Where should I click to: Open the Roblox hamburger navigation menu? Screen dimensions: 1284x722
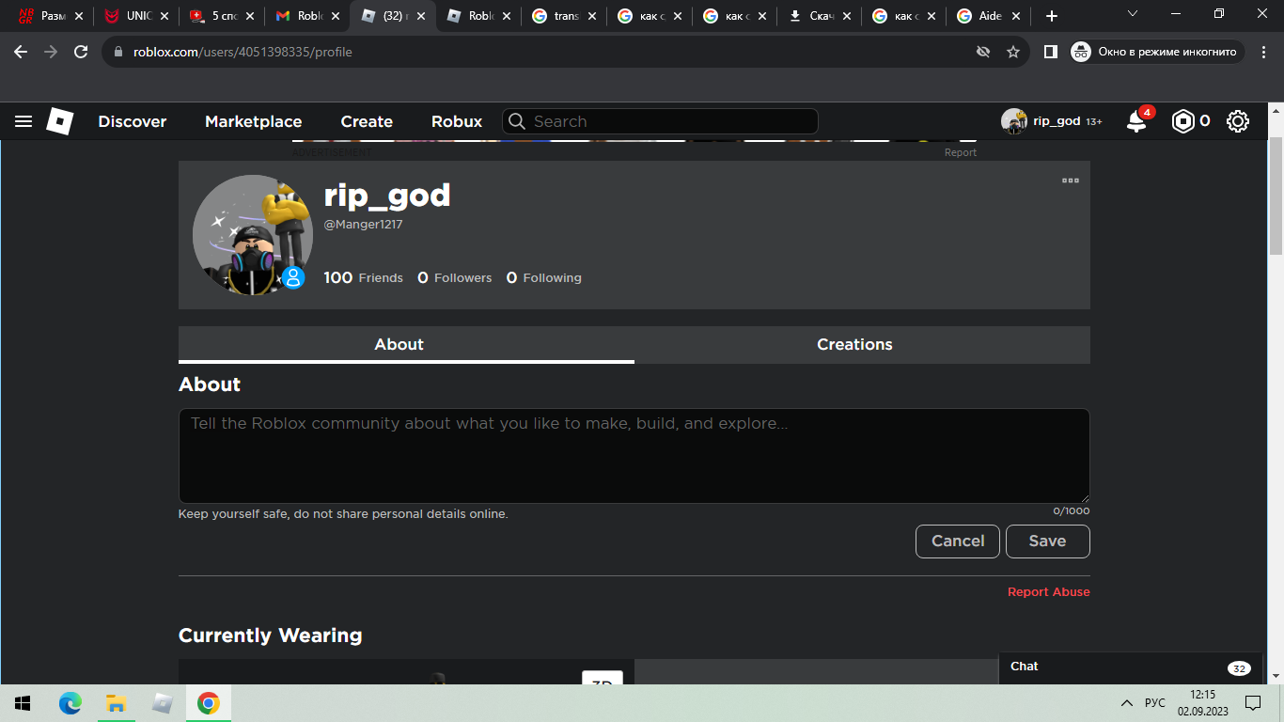[23, 121]
